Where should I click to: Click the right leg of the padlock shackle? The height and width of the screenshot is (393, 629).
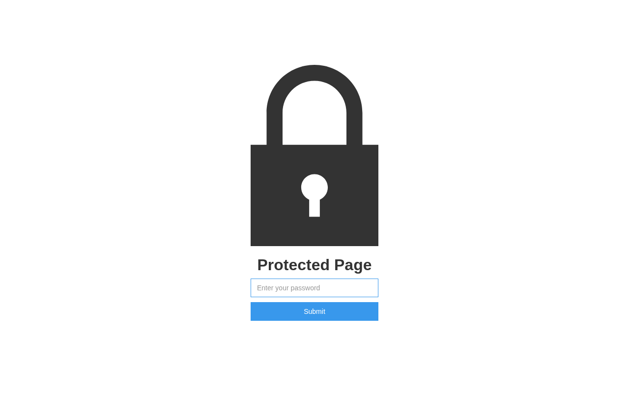354,129
